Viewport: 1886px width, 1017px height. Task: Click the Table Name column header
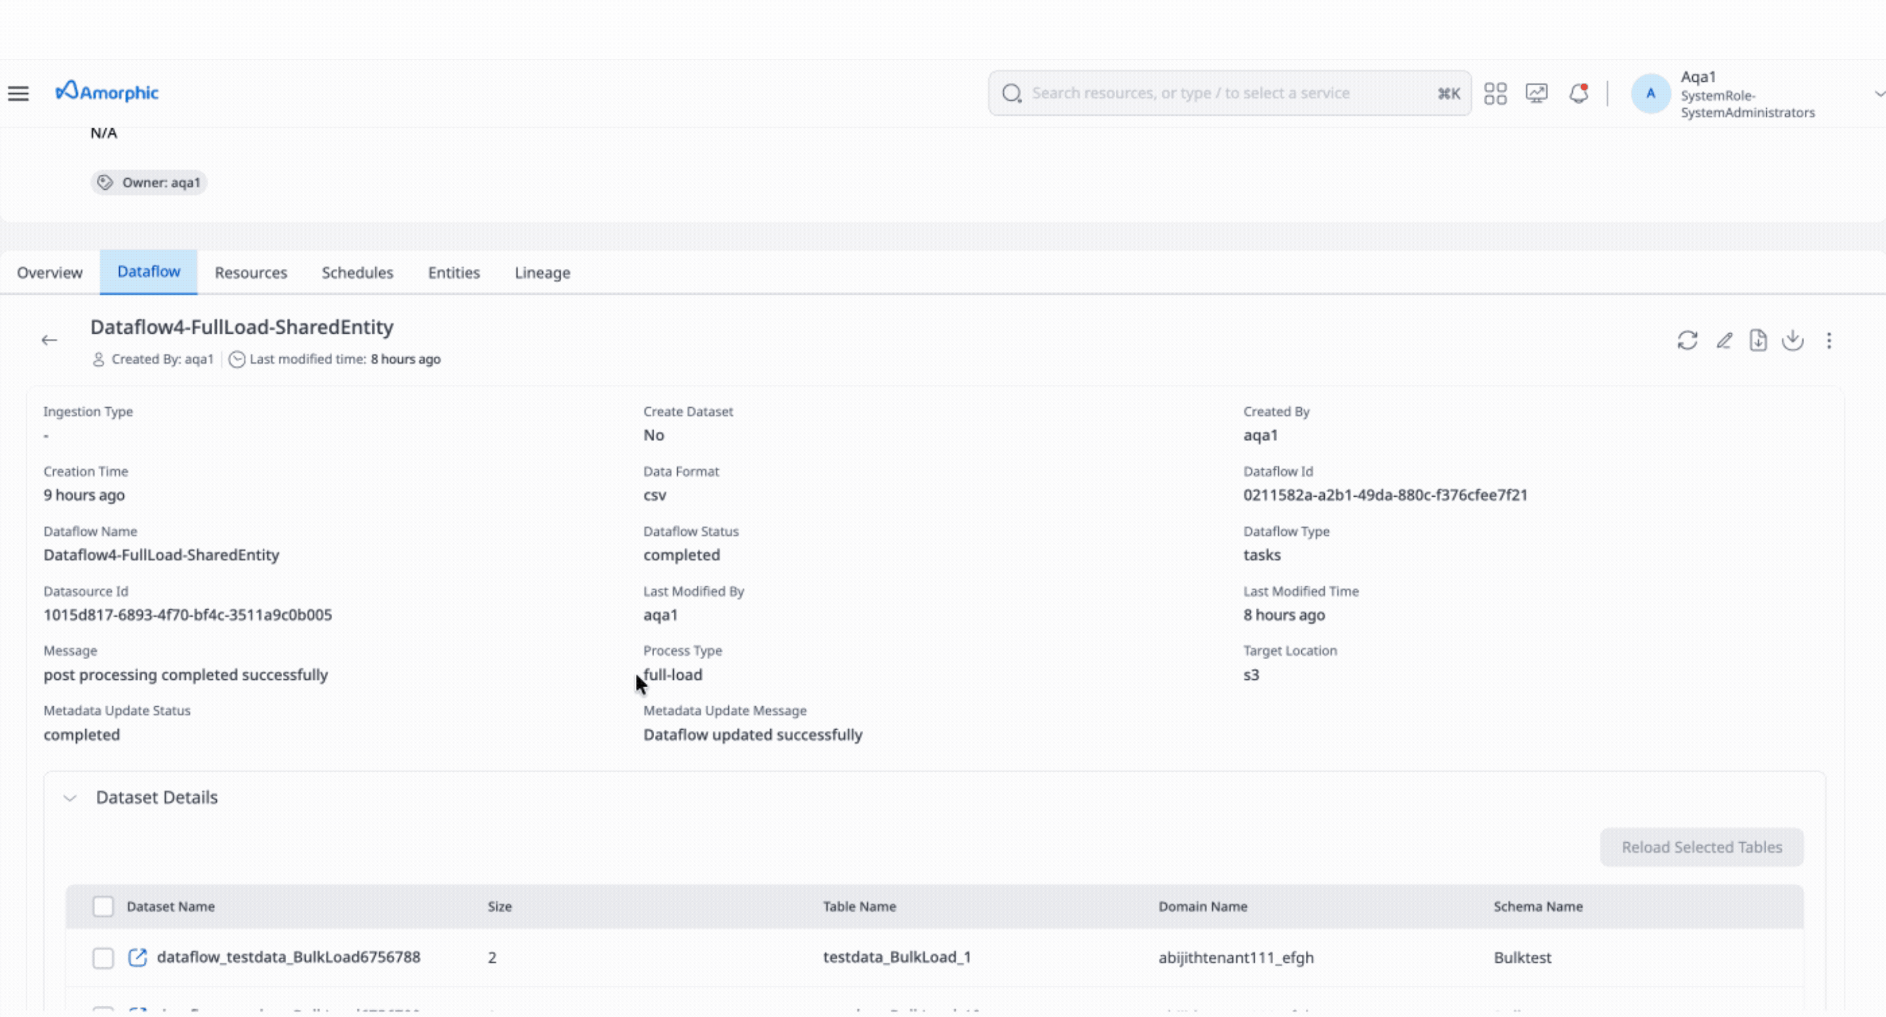860,906
